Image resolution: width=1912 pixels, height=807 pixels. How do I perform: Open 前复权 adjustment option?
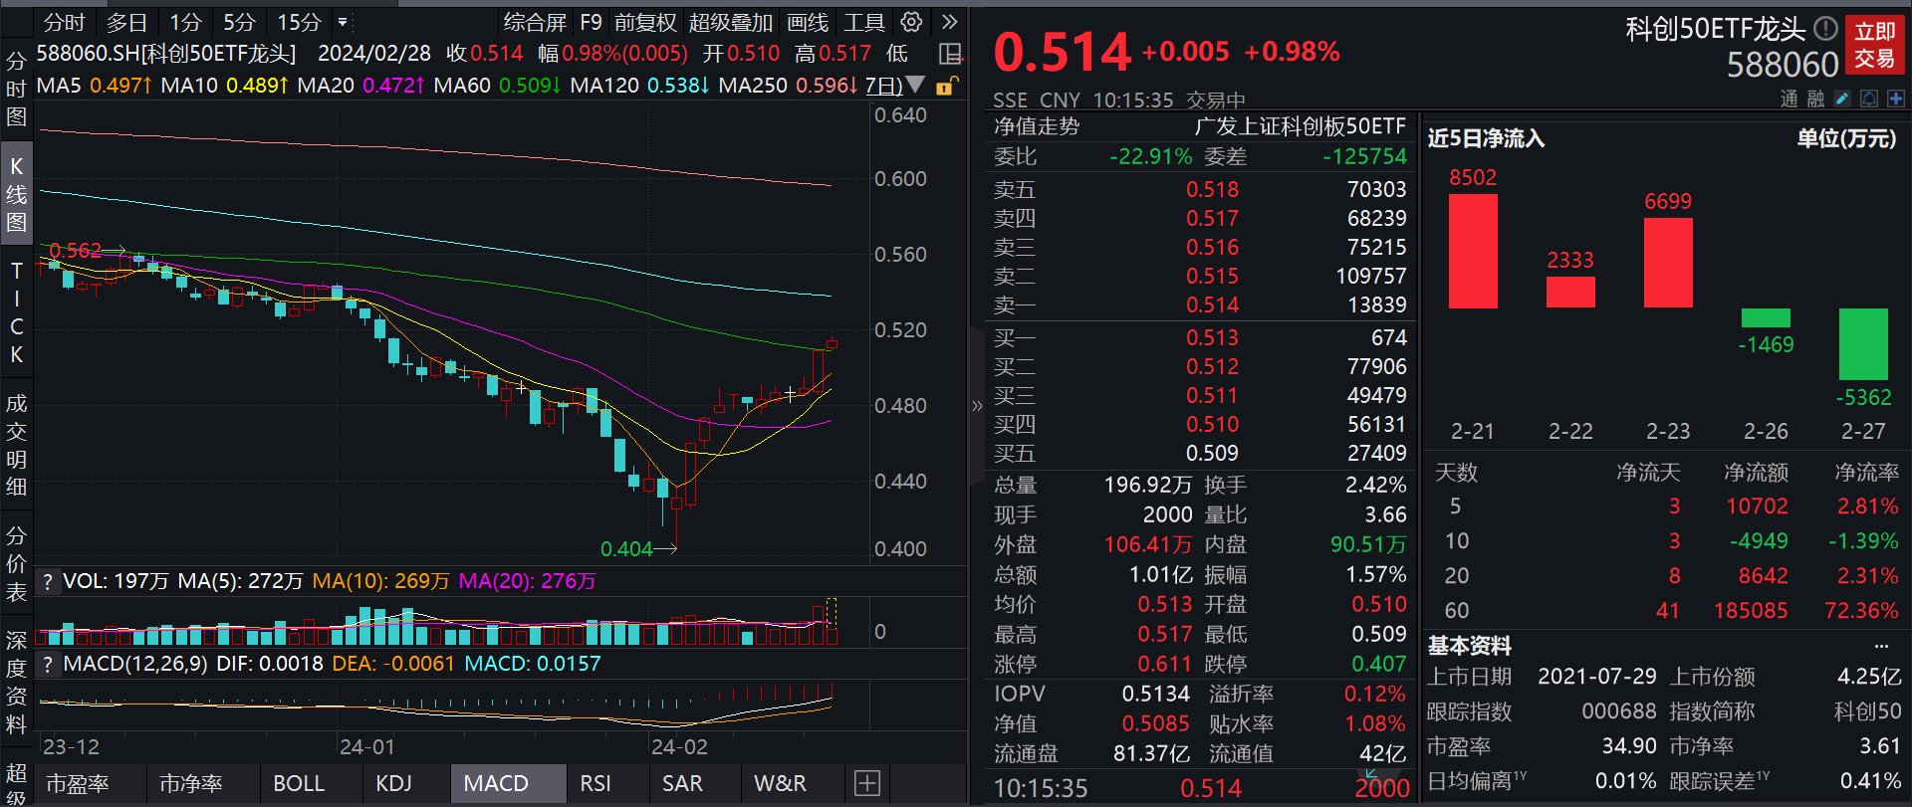click(x=645, y=22)
